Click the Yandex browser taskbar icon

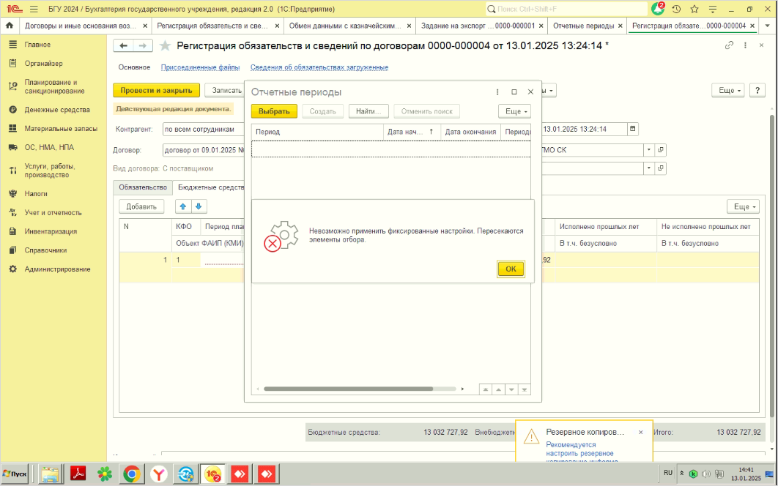(159, 474)
